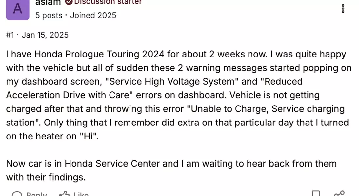Select the 'Discussion starter' label text
This screenshot has height=196, width=359.
108,2
